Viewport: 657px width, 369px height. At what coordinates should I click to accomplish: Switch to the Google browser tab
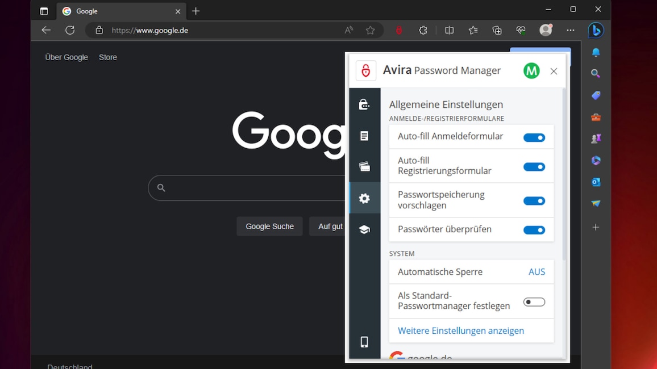102,11
